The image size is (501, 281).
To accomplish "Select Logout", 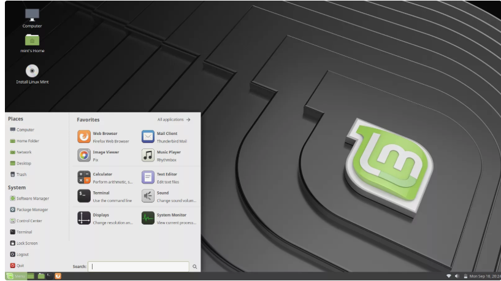I will [19, 255].
